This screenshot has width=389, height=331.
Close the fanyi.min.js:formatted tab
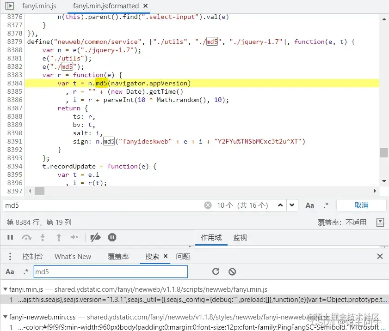click(146, 6)
